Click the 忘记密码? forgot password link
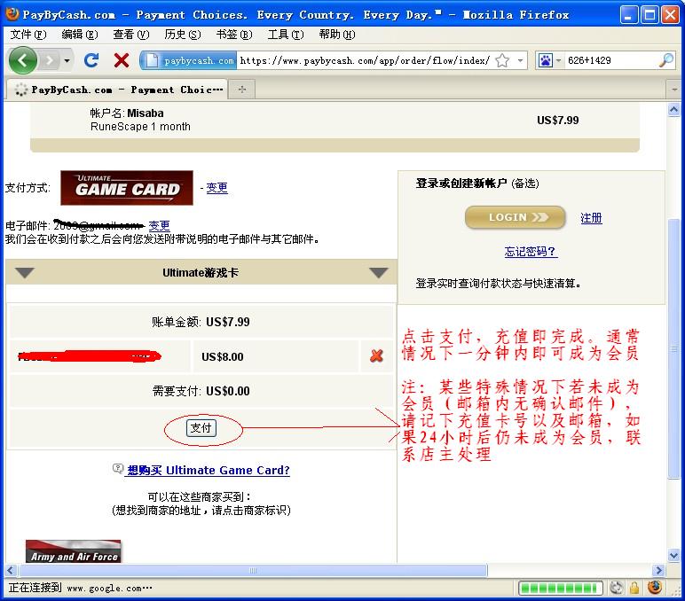 tap(531, 252)
